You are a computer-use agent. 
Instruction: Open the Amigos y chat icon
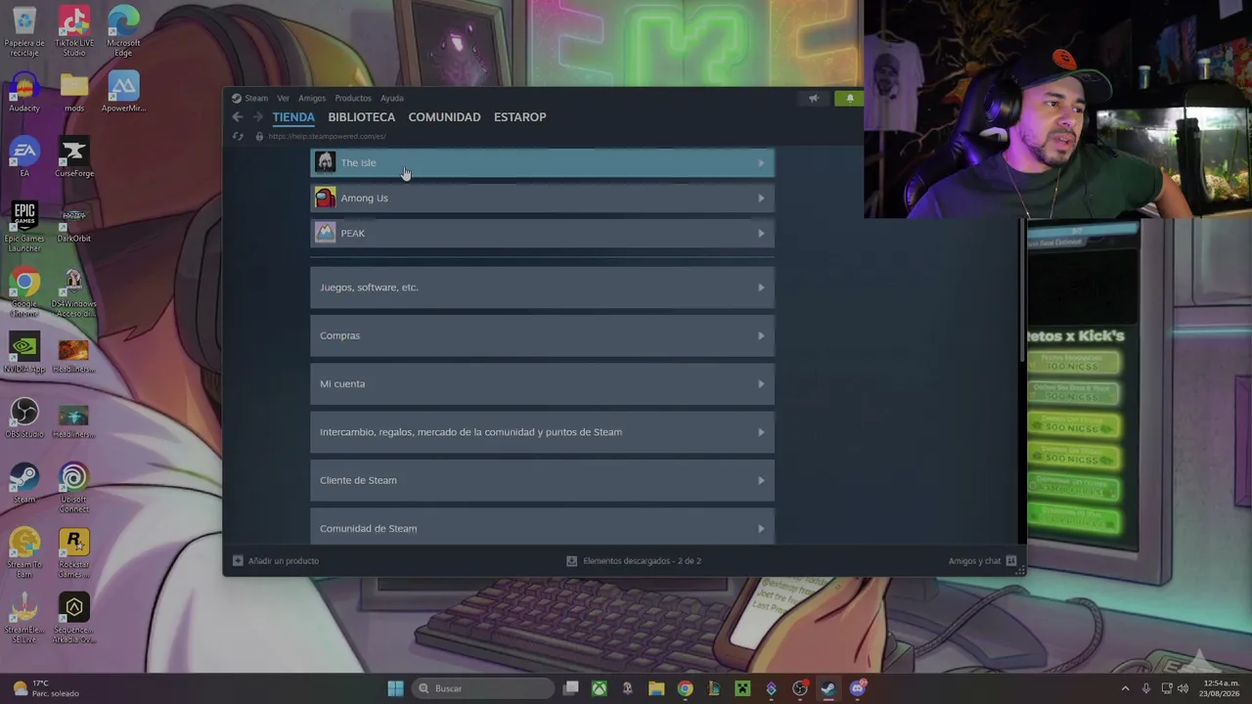(x=1011, y=561)
